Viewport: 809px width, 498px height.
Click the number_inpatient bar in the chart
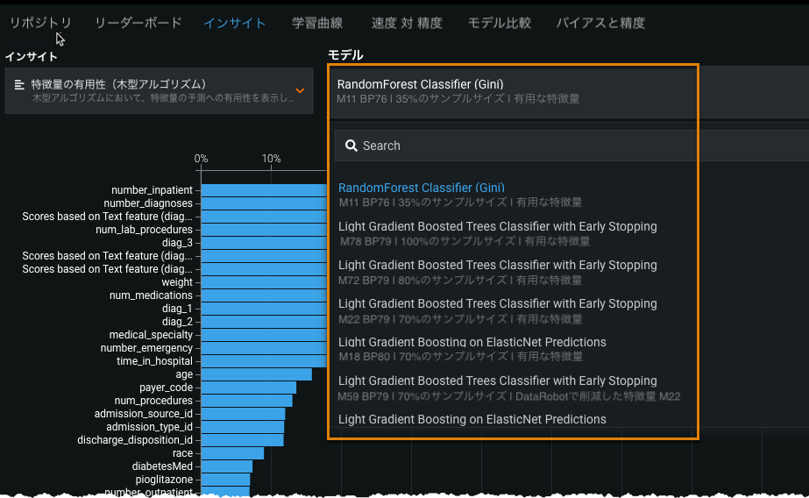(x=263, y=190)
